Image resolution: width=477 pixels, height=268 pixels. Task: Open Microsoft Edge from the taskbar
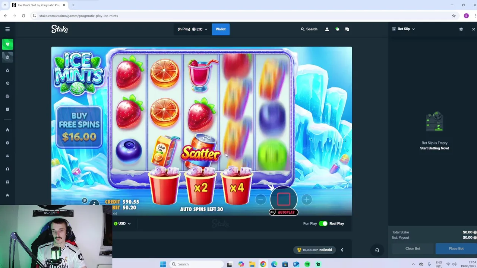coord(274,264)
